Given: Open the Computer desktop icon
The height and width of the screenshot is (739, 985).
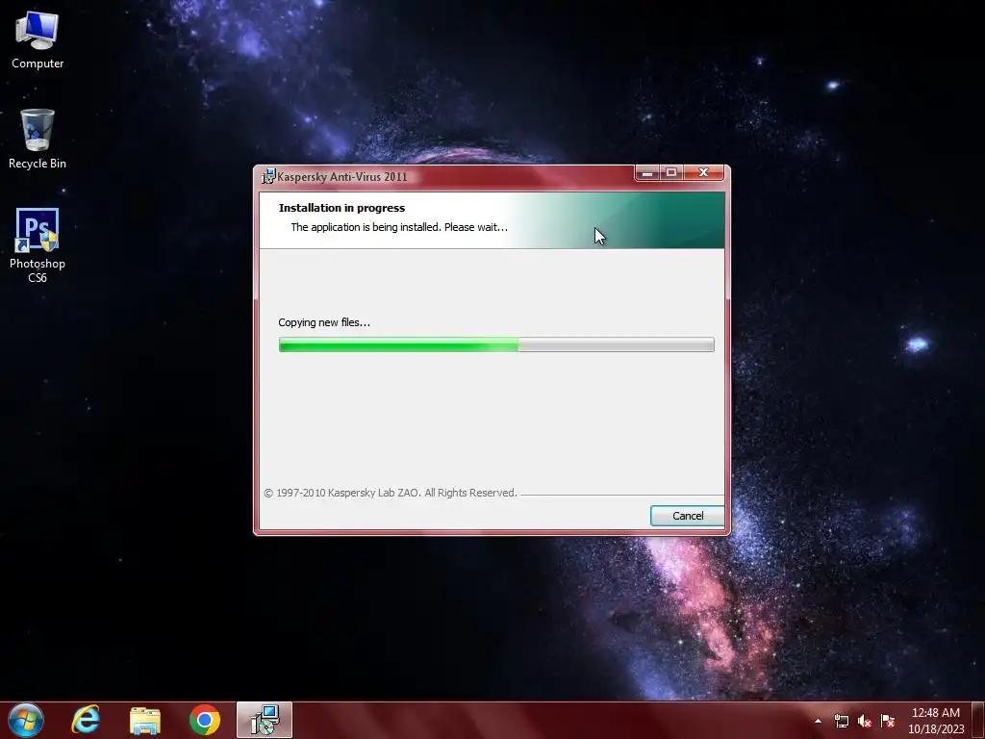Looking at the screenshot, I should pyautogui.click(x=38, y=40).
